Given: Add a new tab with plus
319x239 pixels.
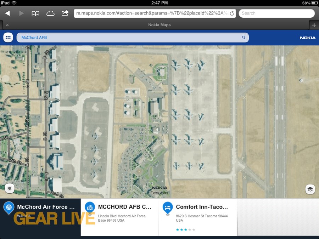Looking at the screenshot, I should 314,25.
